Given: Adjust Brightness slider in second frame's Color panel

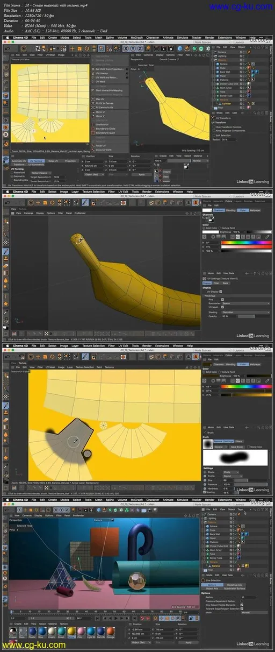Looking at the screenshot, I should point(259,232).
